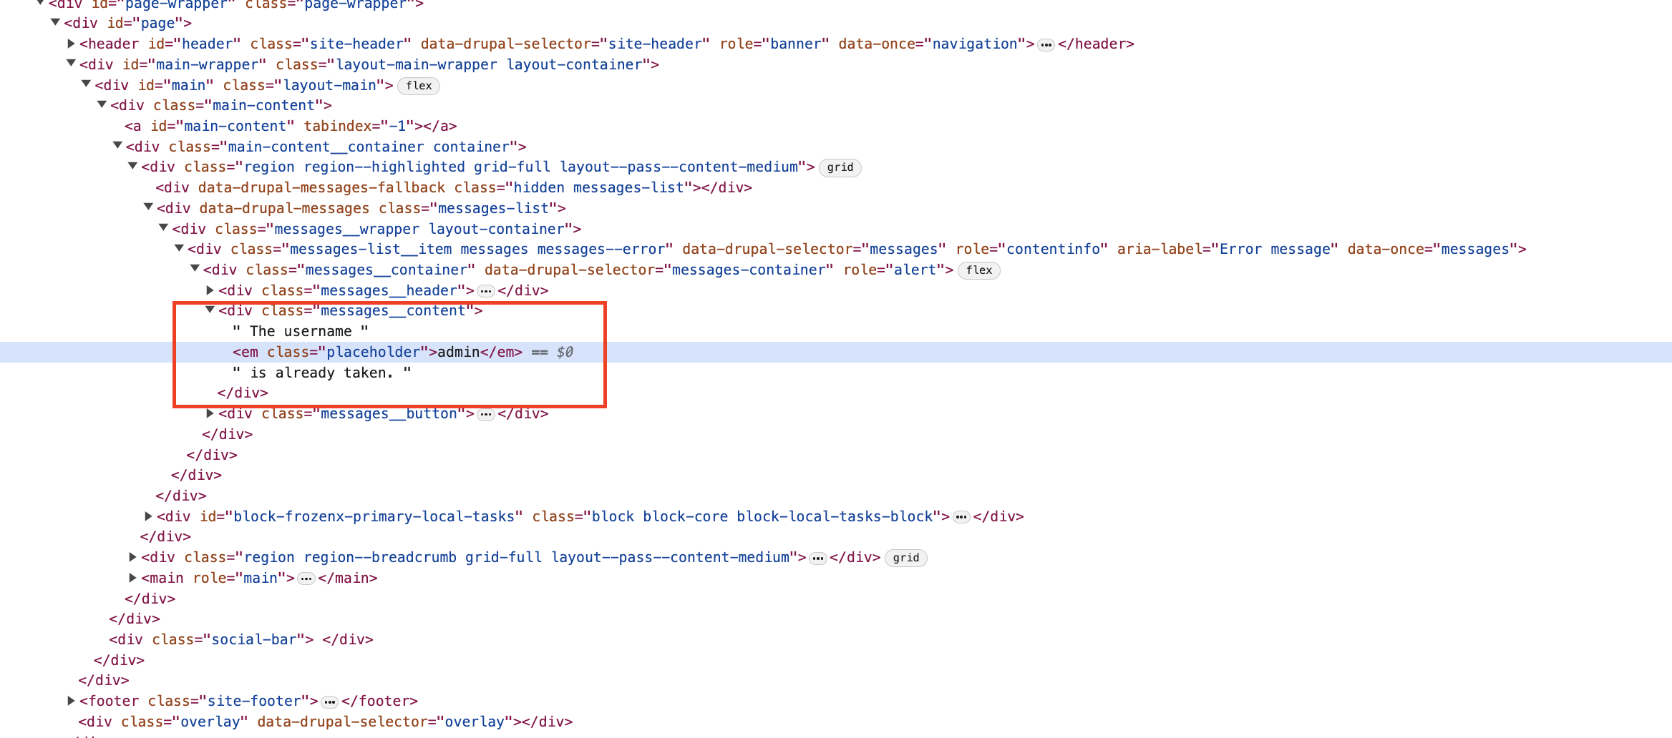Collapse the div id="main" layout-main node
Image resolution: width=1672 pixels, height=738 pixels.
click(x=87, y=84)
